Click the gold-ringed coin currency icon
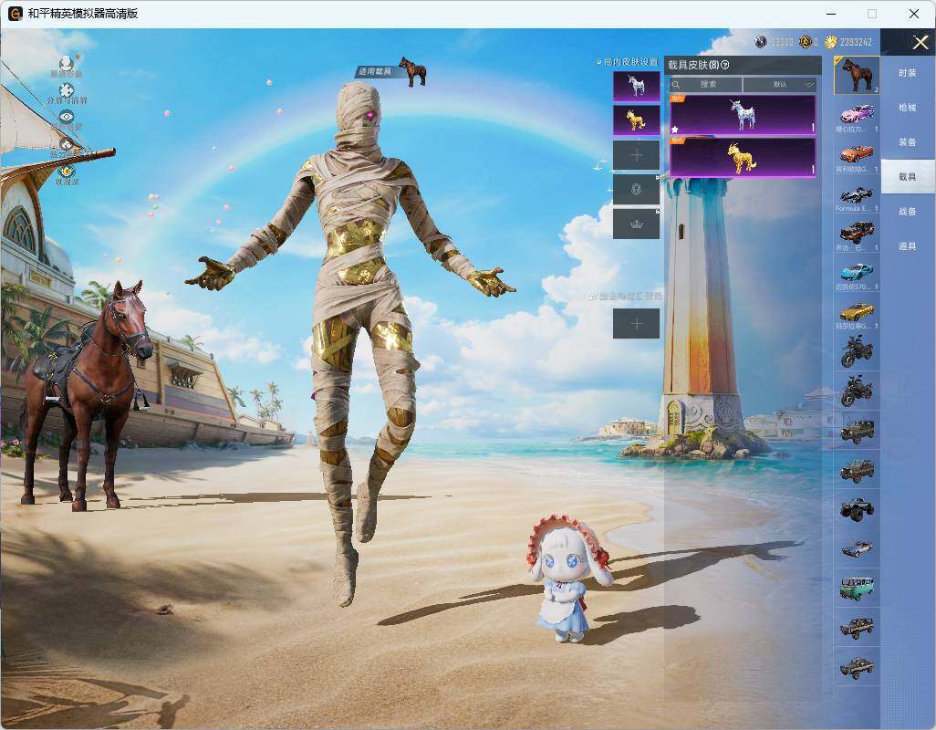The image size is (936, 730). (806, 42)
